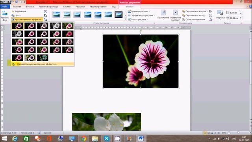
Task: Open the Переместить назад dropdown arrow
Action: [206, 15]
